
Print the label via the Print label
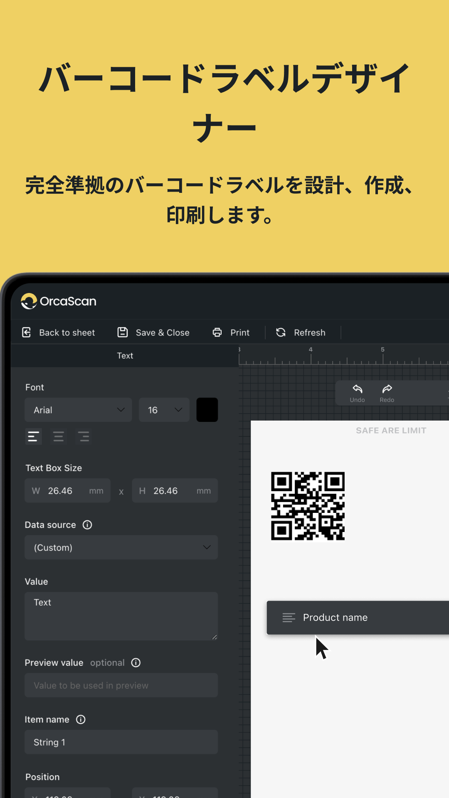point(240,332)
